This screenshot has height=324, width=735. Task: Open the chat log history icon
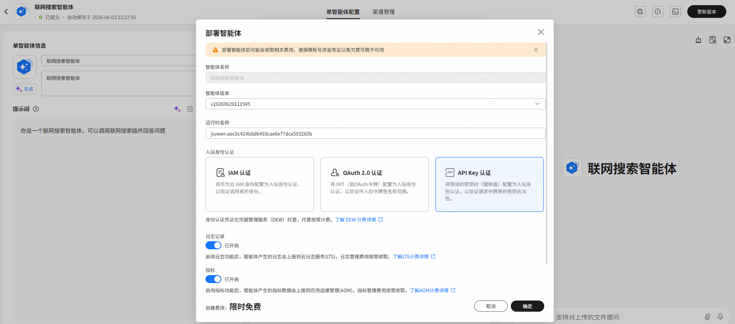[x=713, y=40]
